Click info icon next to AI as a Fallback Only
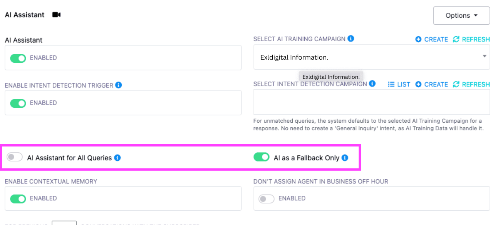Screen dimensions: 493x225 [x=345, y=158]
